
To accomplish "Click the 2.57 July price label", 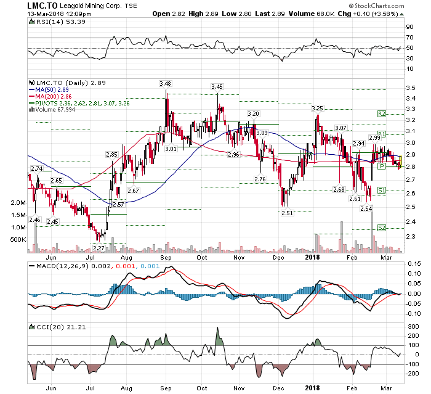I will pyautogui.click(x=118, y=204).
